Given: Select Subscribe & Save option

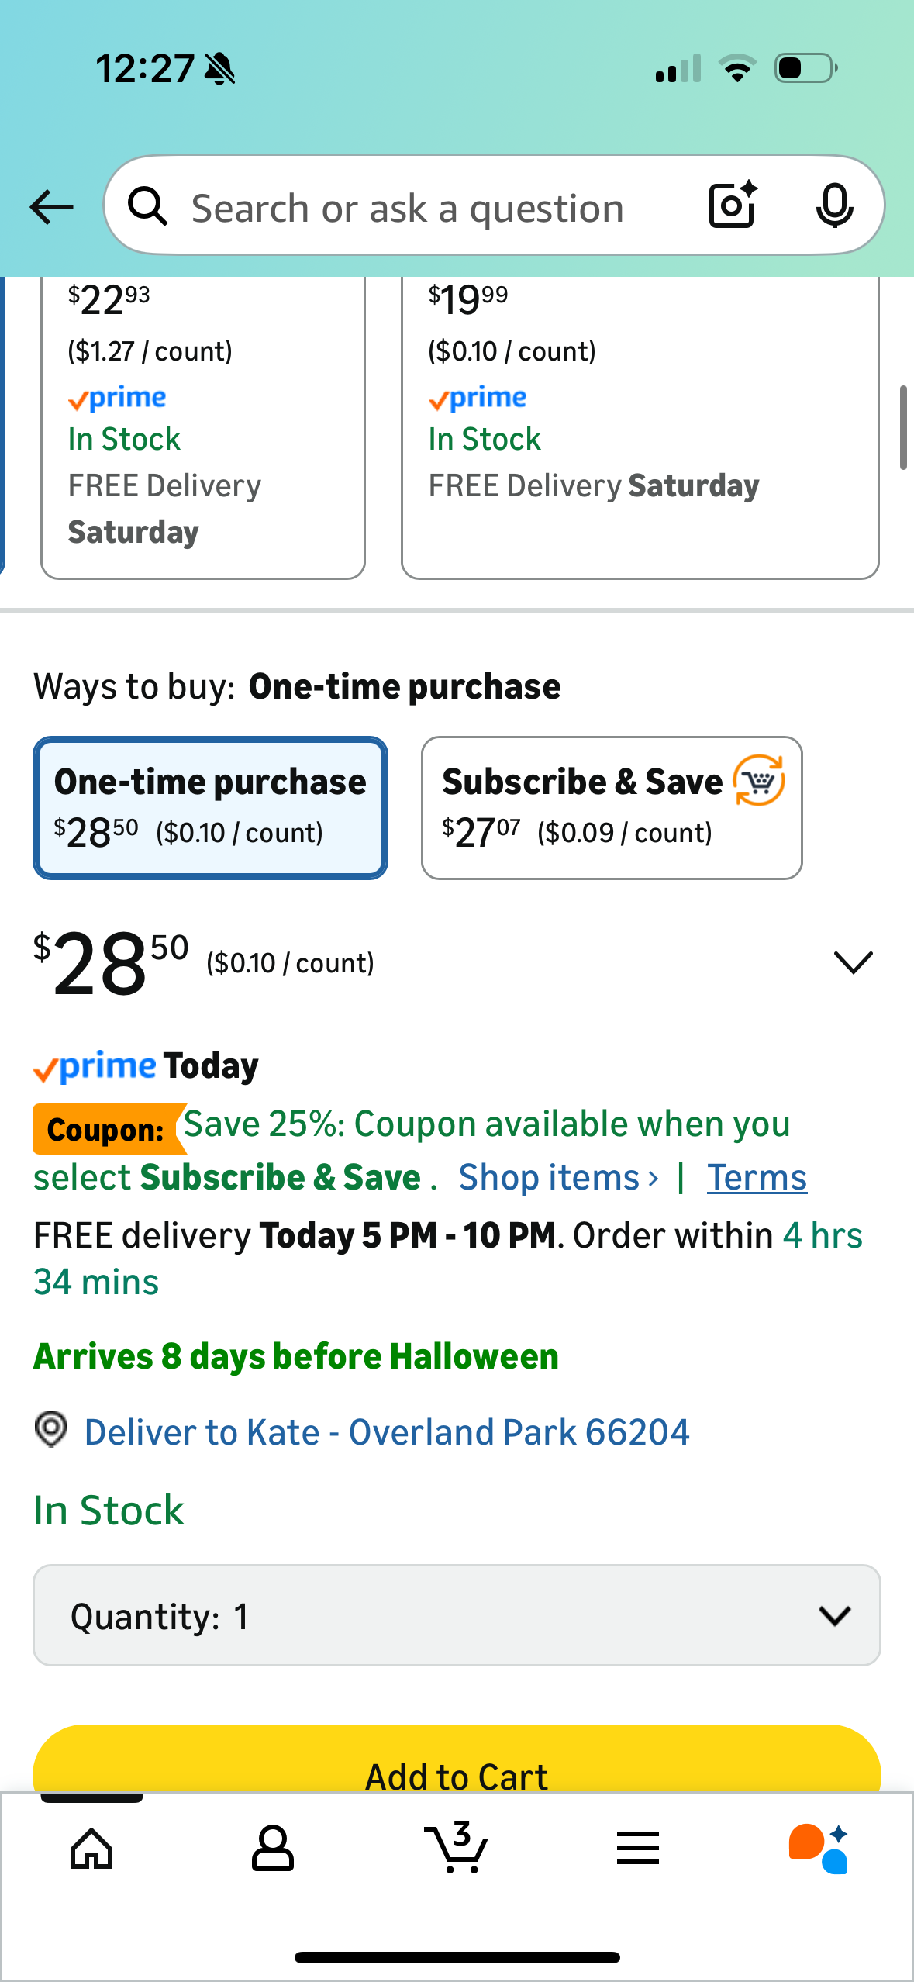Looking at the screenshot, I should (x=611, y=807).
